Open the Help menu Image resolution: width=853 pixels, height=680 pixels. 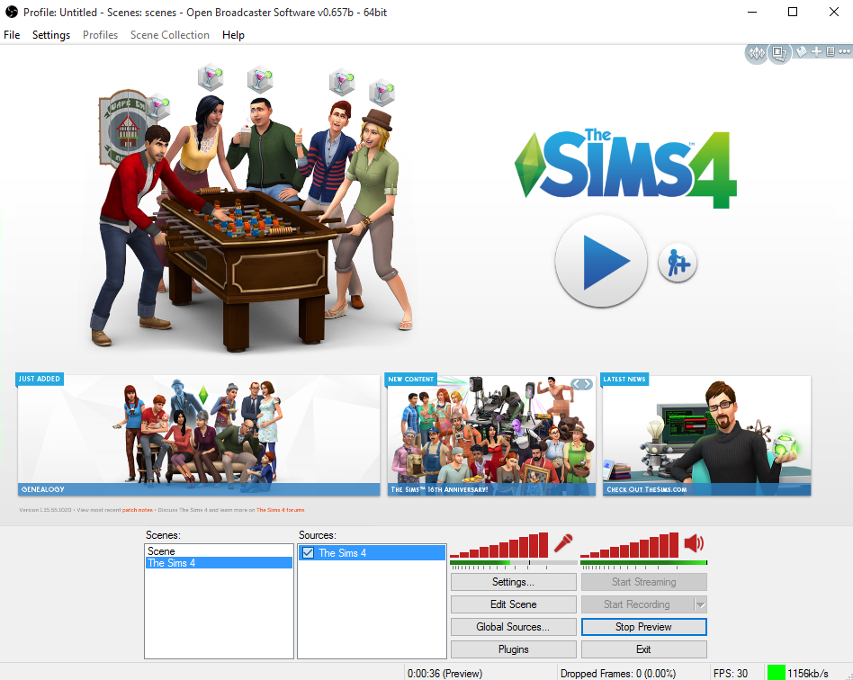coord(233,35)
